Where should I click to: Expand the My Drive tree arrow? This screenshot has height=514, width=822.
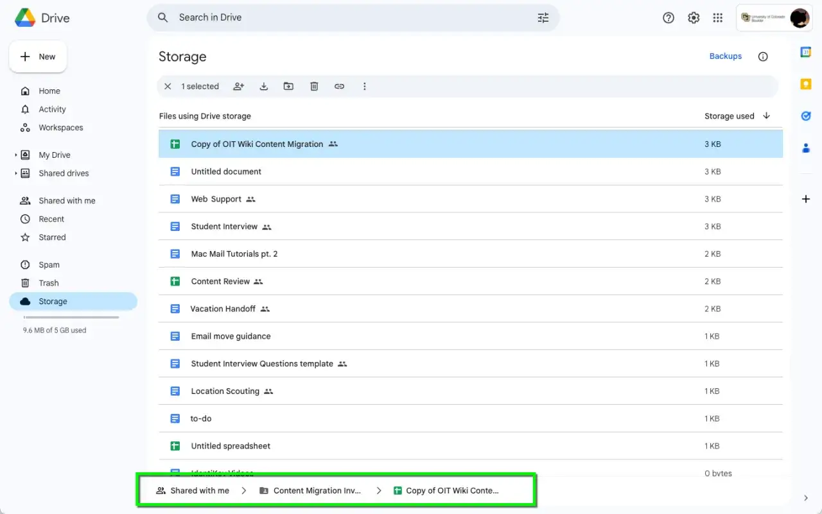click(16, 155)
